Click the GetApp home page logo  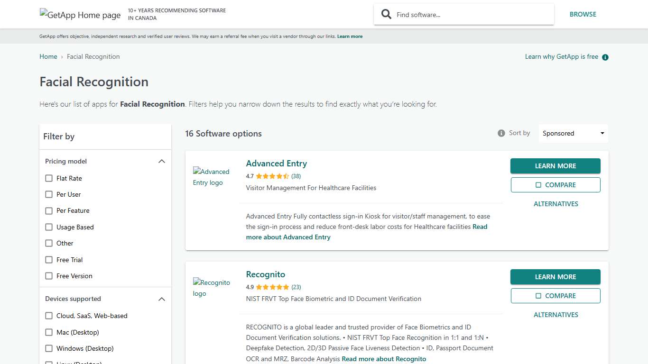pos(80,15)
